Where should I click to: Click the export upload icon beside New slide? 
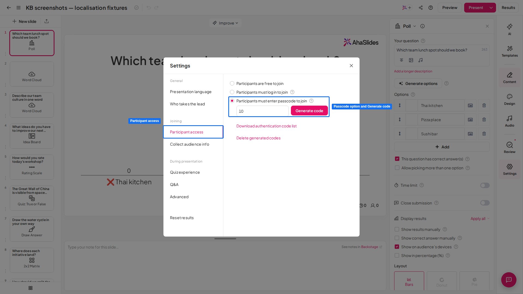47,21
